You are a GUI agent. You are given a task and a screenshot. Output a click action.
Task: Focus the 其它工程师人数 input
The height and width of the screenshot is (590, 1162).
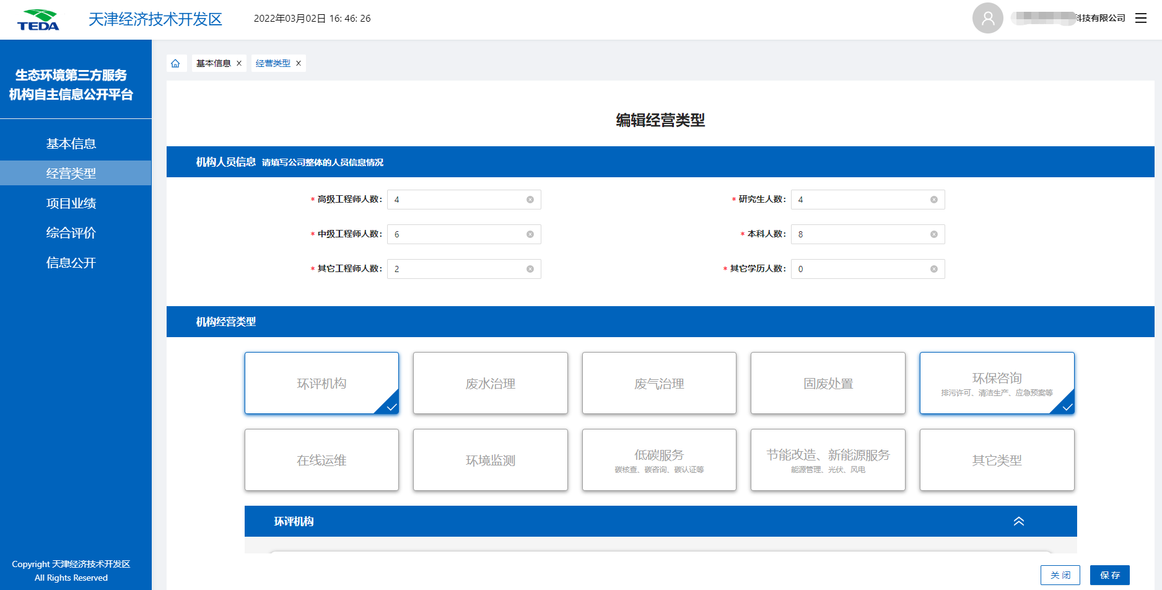pos(464,269)
